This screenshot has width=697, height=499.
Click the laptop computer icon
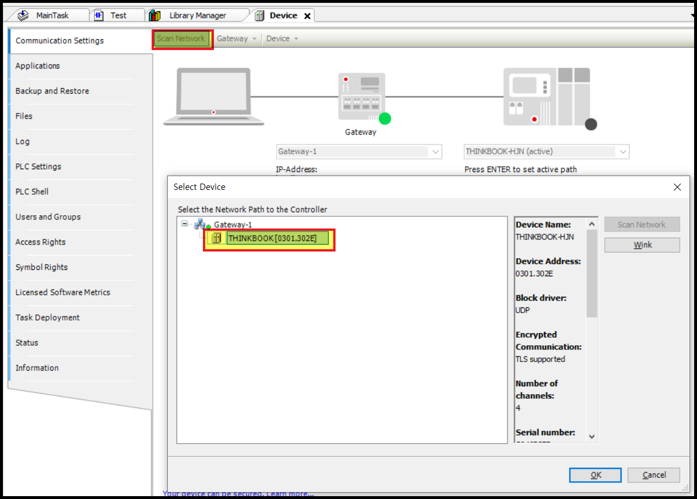[x=213, y=97]
